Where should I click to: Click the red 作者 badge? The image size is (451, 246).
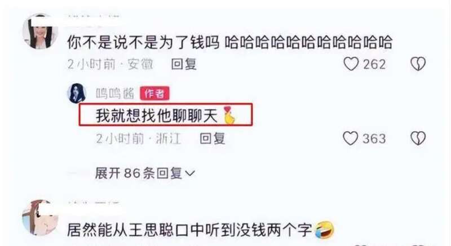(x=154, y=93)
